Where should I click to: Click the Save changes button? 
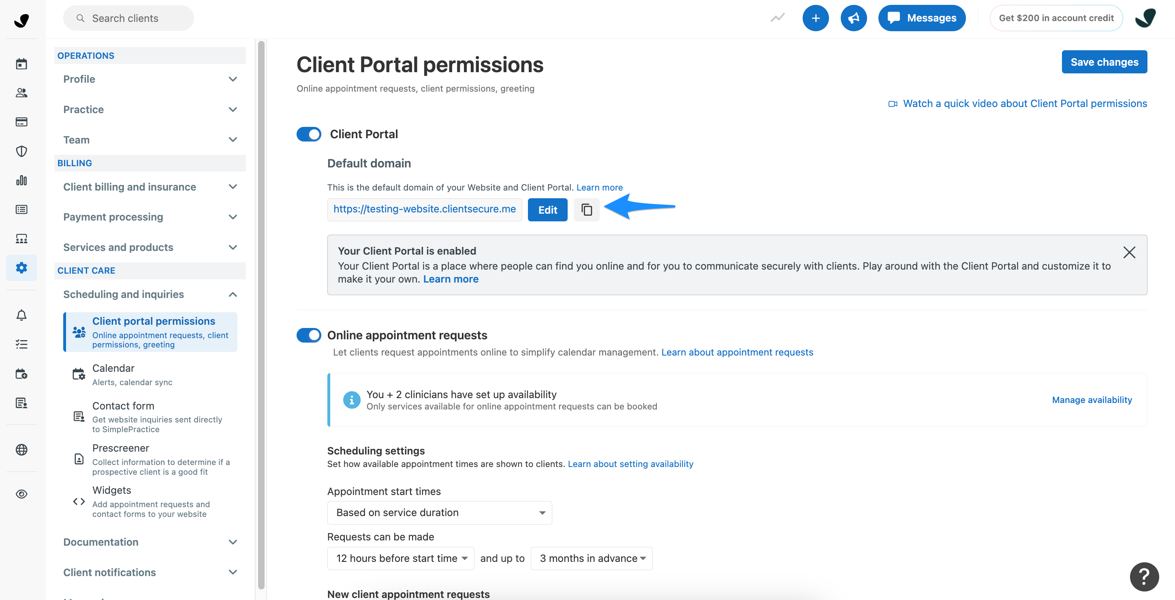(1104, 62)
